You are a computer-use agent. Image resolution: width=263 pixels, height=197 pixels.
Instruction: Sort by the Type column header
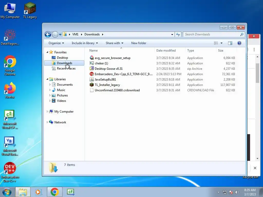[191, 51]
